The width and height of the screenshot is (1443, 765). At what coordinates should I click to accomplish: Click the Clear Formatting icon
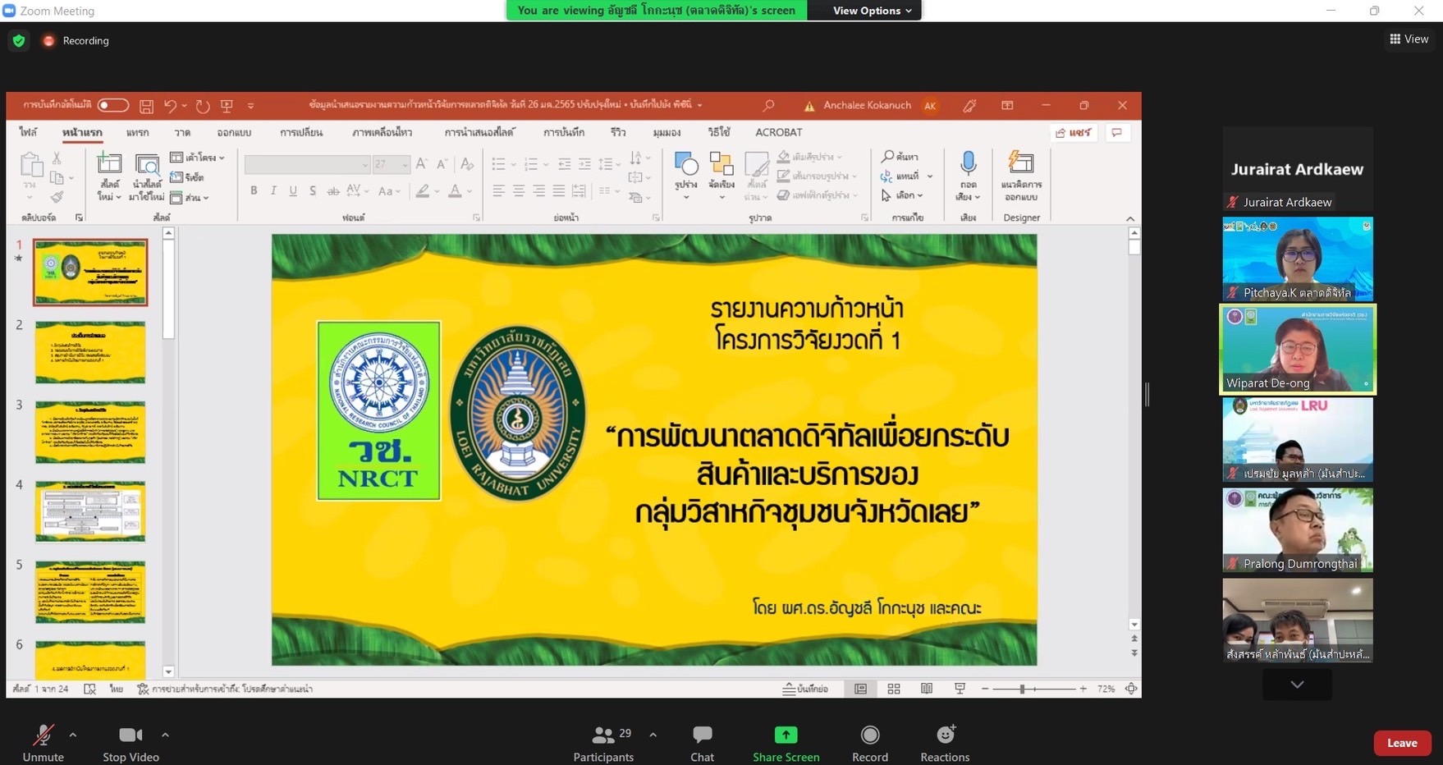[467, 164]
